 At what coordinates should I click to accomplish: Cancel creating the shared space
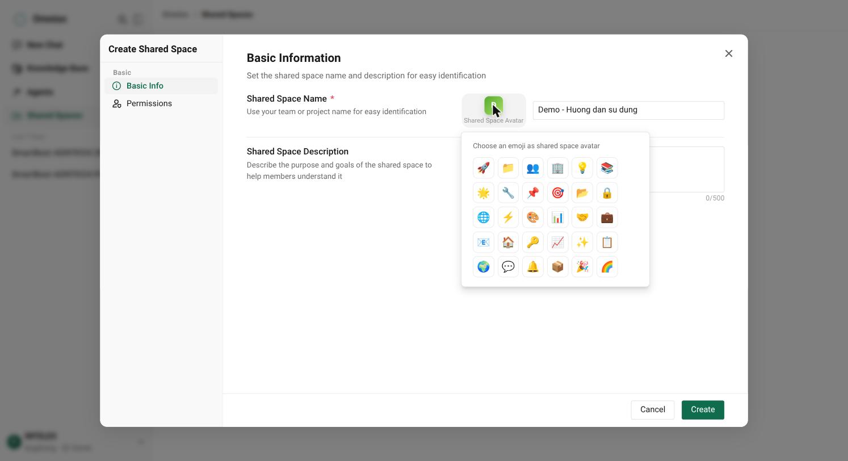(x=653, y=410)
